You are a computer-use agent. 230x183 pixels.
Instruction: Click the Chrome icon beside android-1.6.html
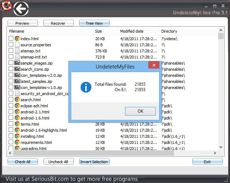point(17,118)
